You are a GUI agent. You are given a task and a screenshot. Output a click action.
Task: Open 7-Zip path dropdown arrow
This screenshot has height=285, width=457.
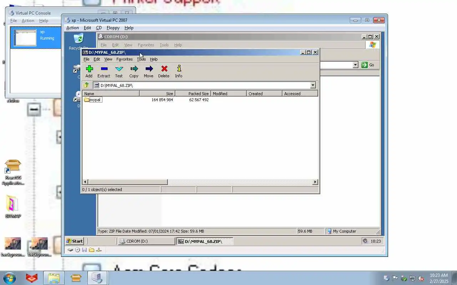point(313,85)
